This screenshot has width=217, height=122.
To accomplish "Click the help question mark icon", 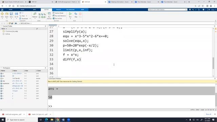I will [203, 9].
